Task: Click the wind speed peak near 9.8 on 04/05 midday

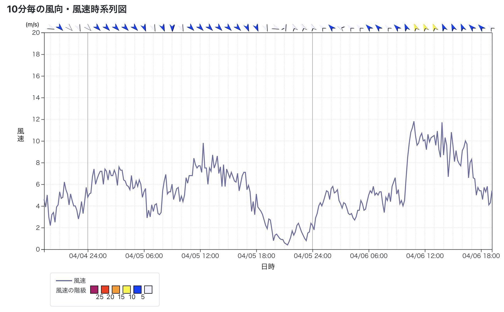Action: tap(203, 143)
